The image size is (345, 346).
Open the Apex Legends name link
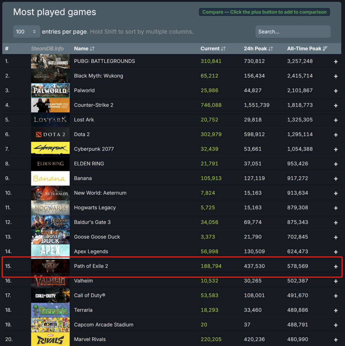pos(91,251)
